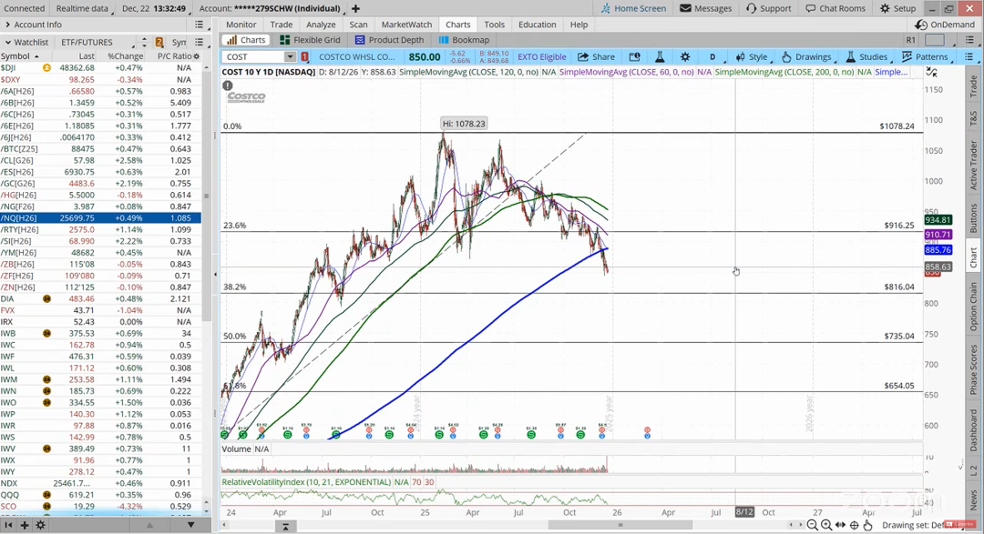
Task: Open the ETF/FUTURES watchlist selector
Action: pos(97,42)
